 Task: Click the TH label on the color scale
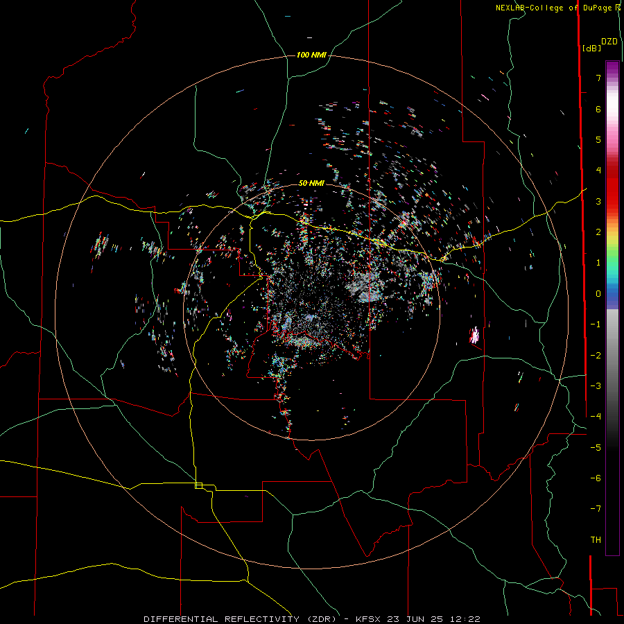pos(596,540)
